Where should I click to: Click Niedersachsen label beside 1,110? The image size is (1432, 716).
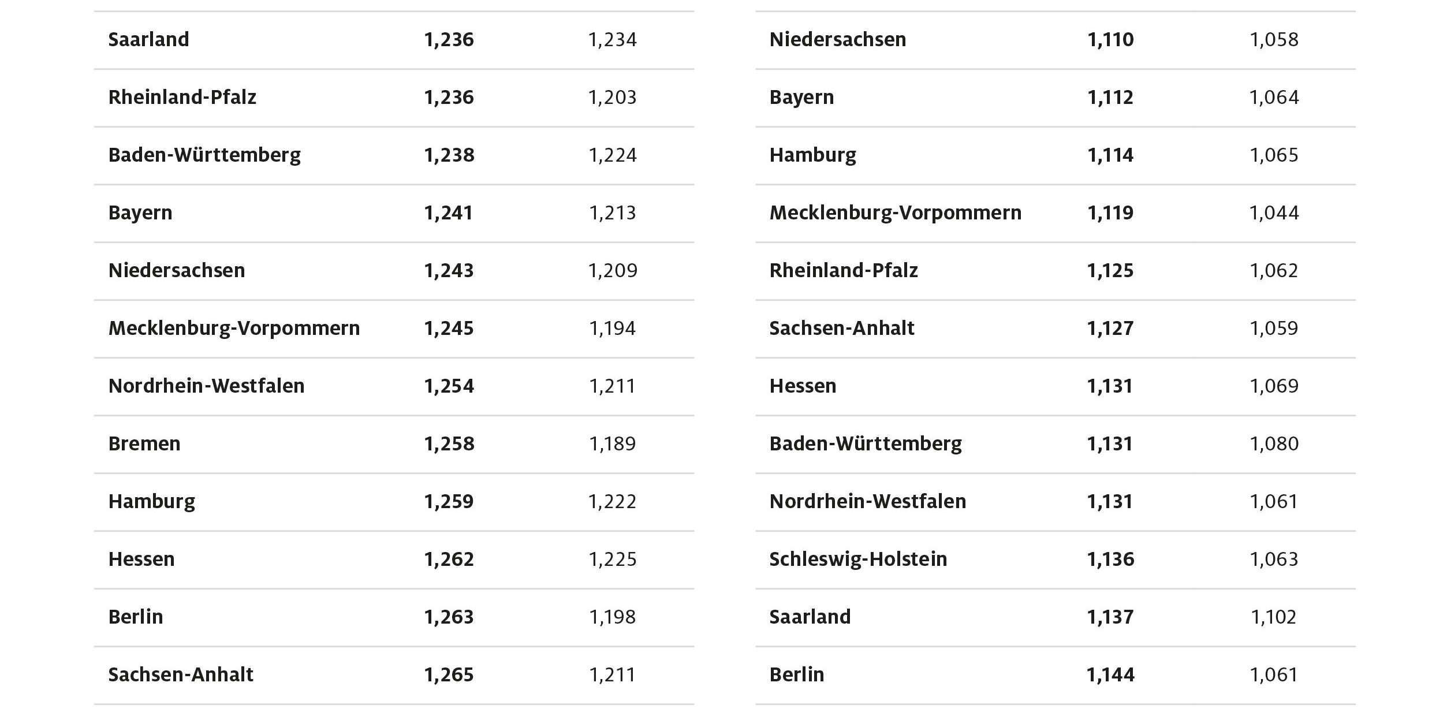pyautogui.click(x=837, y=40)
